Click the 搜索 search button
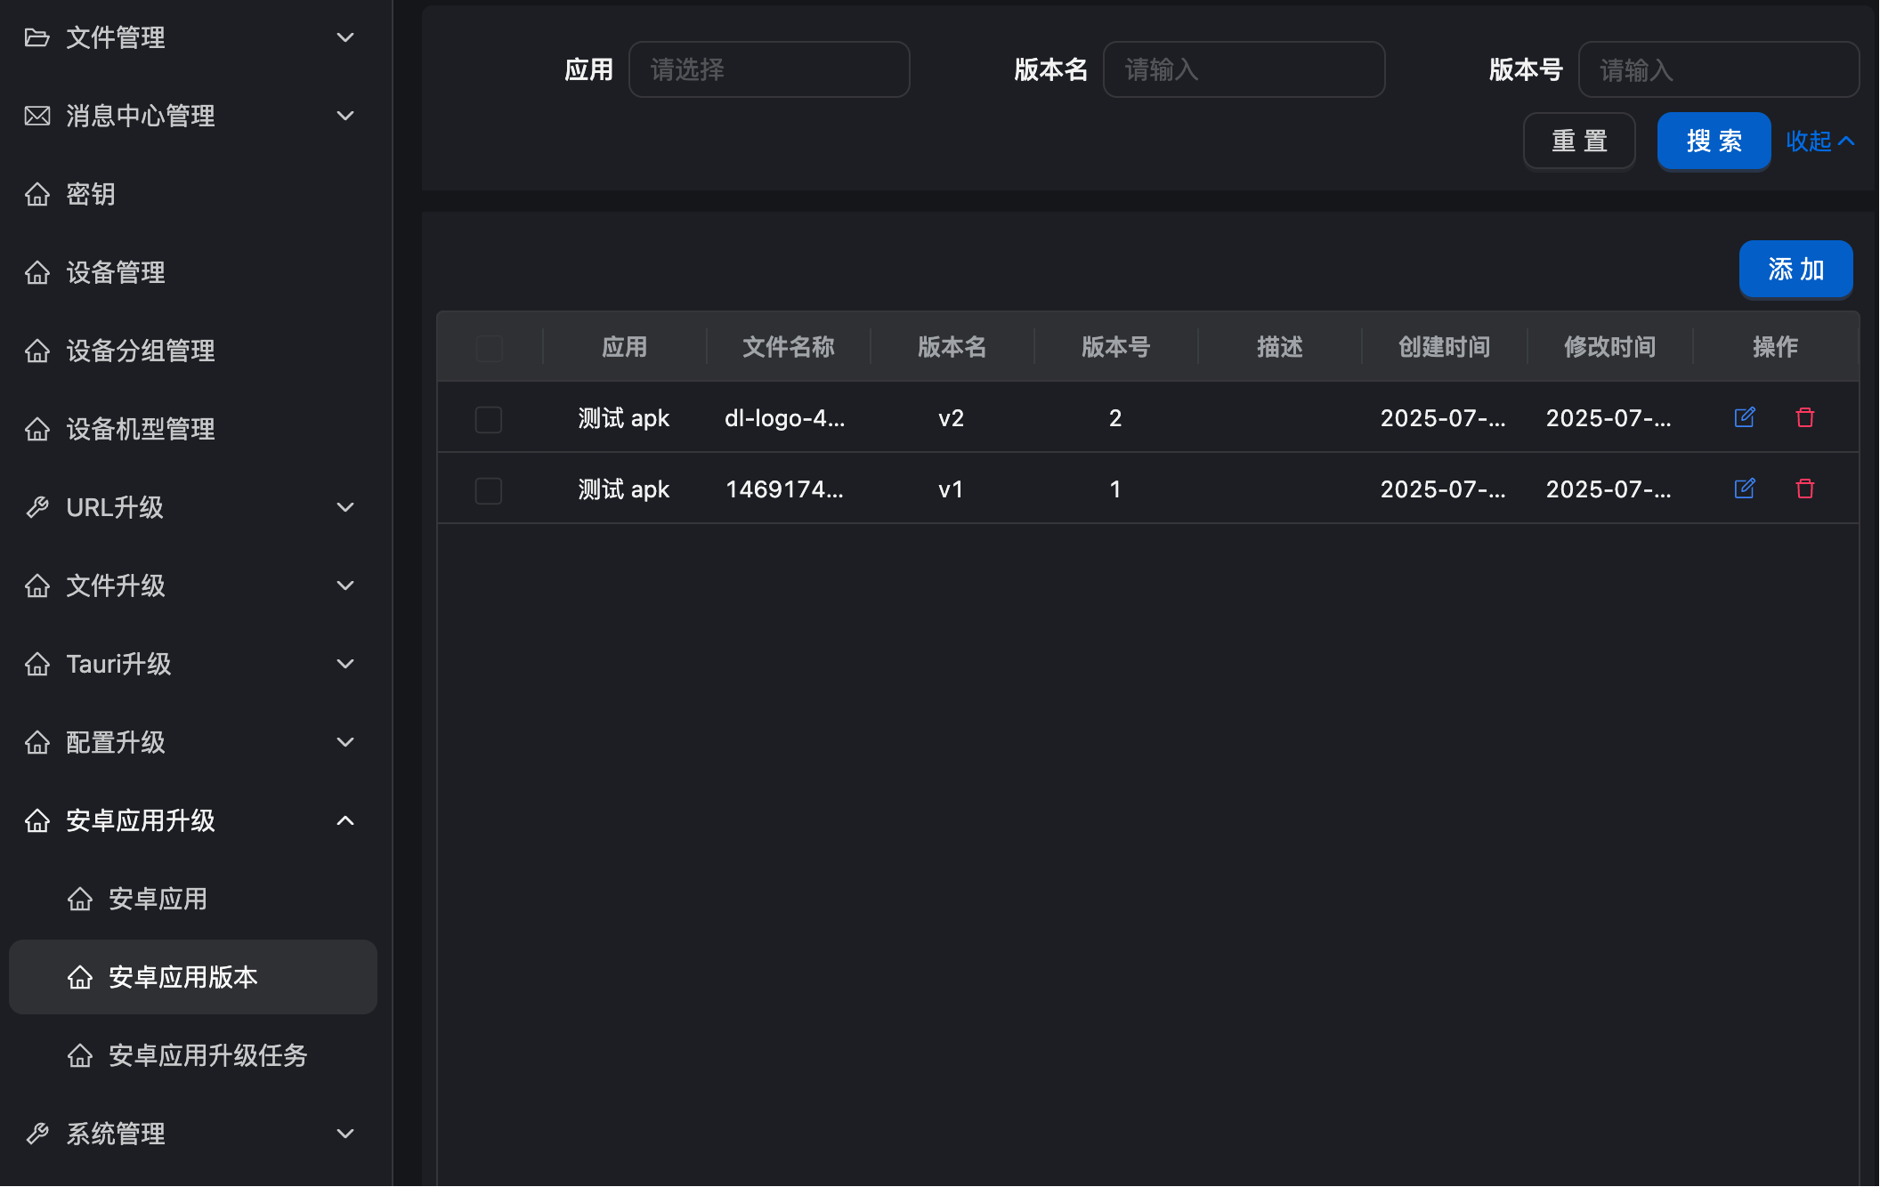 pos(1714,141)
